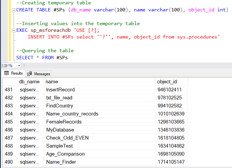Click the txt_file_read cell
The image size is (232, 168).
pyautogui.click(x=99, y=98)
